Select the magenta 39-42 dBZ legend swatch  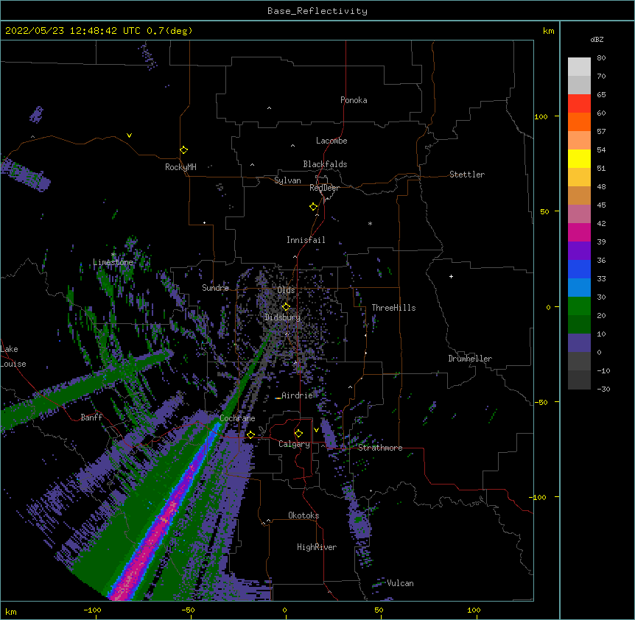[579, 232]
